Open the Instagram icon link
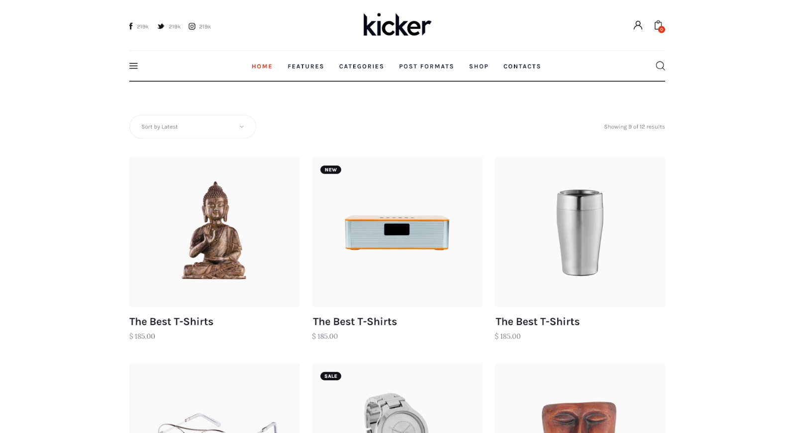Screen dimensions: 793x433 (192, 26)
